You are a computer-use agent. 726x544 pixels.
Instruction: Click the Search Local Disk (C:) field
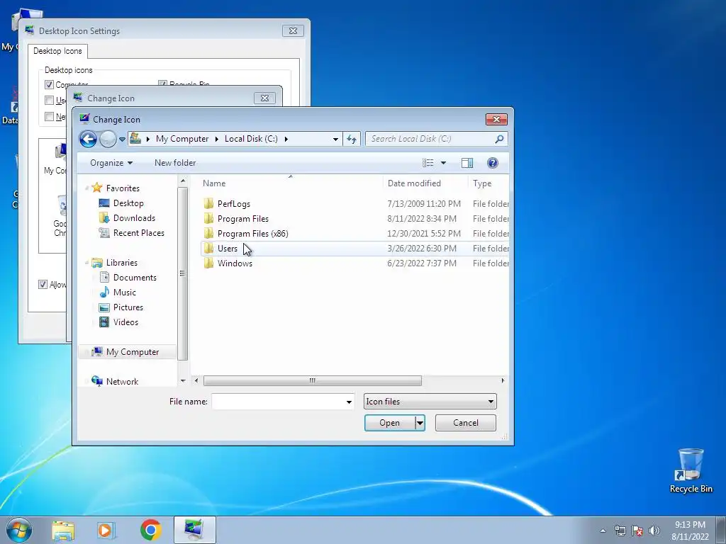[430, 139]
